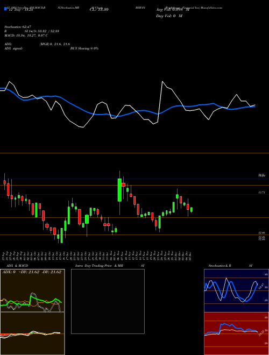Click the 'SI 14/3: 33.32 / 52.33' readout
This screenshot has height=355, width=269.
click(42, 31)
